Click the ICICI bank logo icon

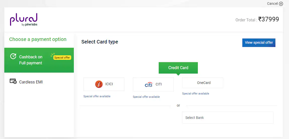pyautogui.click(x=99, y=84)
